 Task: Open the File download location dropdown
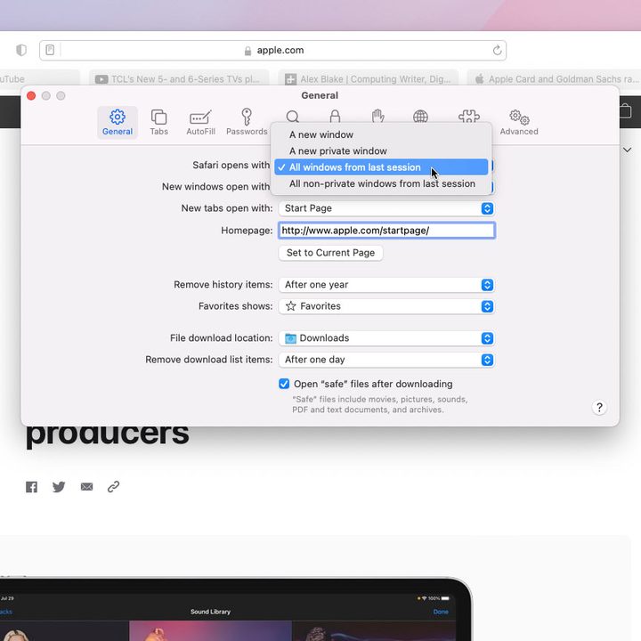point(386,338)
